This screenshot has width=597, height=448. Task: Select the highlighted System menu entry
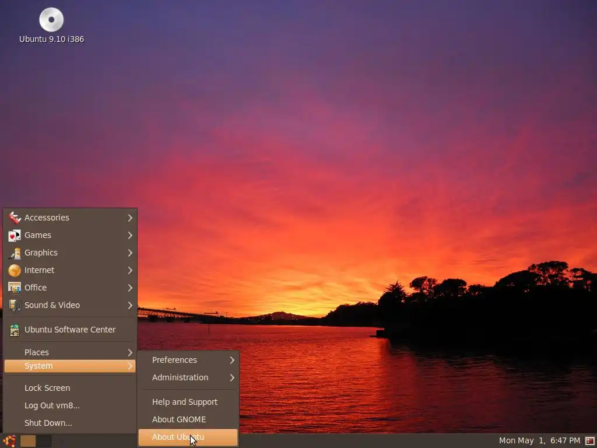pos(70,366)
